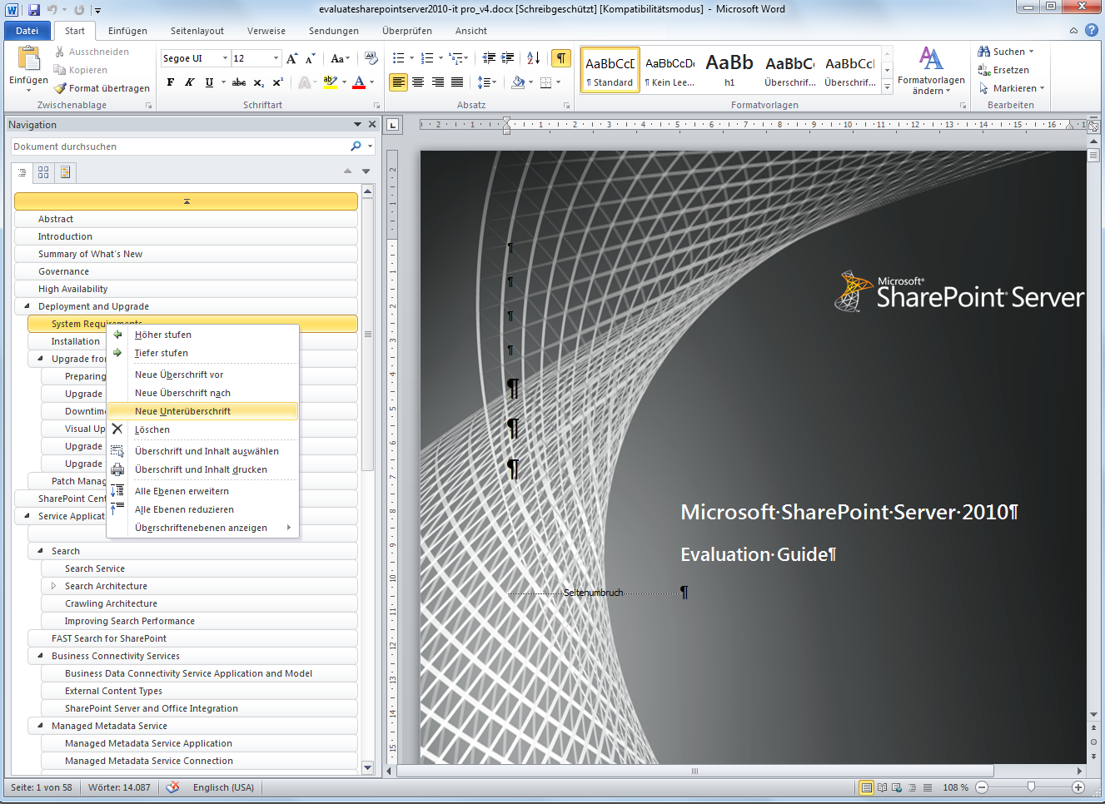Click the multilevel list icon

click(x=455, y=58)
